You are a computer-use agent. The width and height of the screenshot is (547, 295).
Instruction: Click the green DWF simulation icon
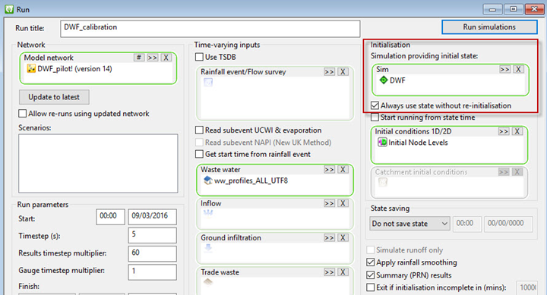coord(384,80)
